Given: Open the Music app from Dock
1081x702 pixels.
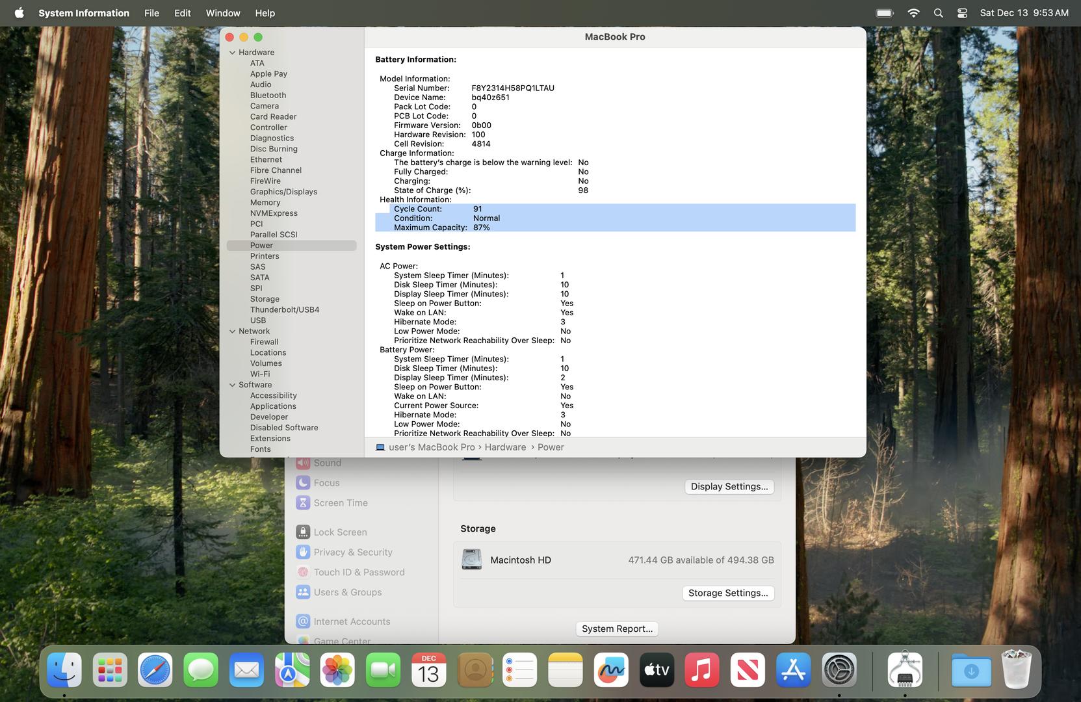Looking at the screenshot, I should click(x=701, y=670).
